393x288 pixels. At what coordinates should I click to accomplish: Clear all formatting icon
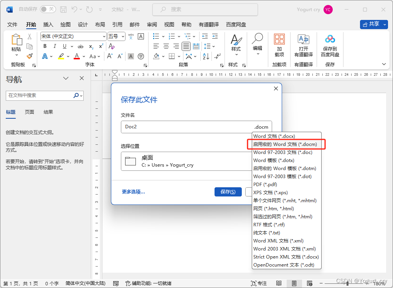coord(112,46)
